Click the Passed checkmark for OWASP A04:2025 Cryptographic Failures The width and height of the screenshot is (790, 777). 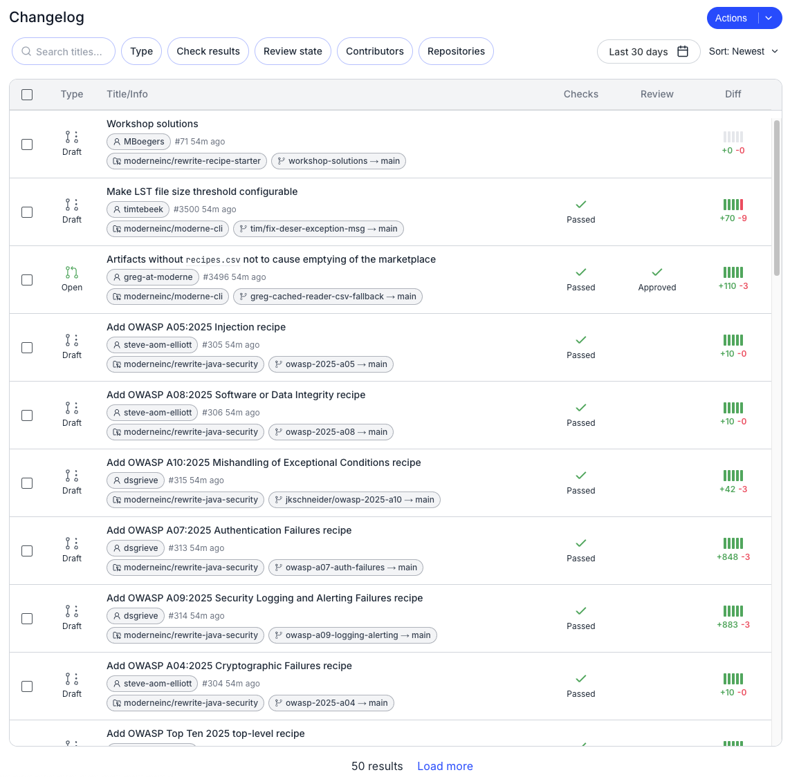point(581,679)
